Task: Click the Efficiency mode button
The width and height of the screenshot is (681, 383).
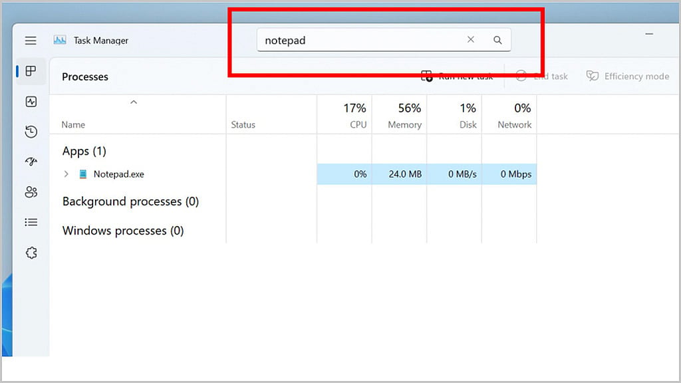Action: (x=628, y=76)
